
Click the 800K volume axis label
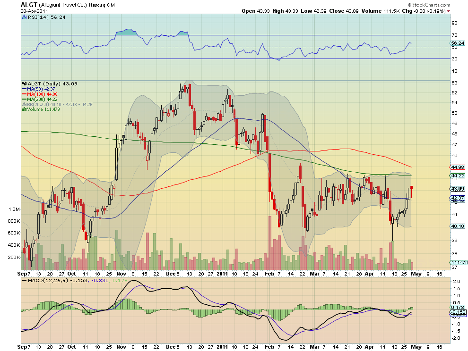pyautogui.click(x=14, y=221)
